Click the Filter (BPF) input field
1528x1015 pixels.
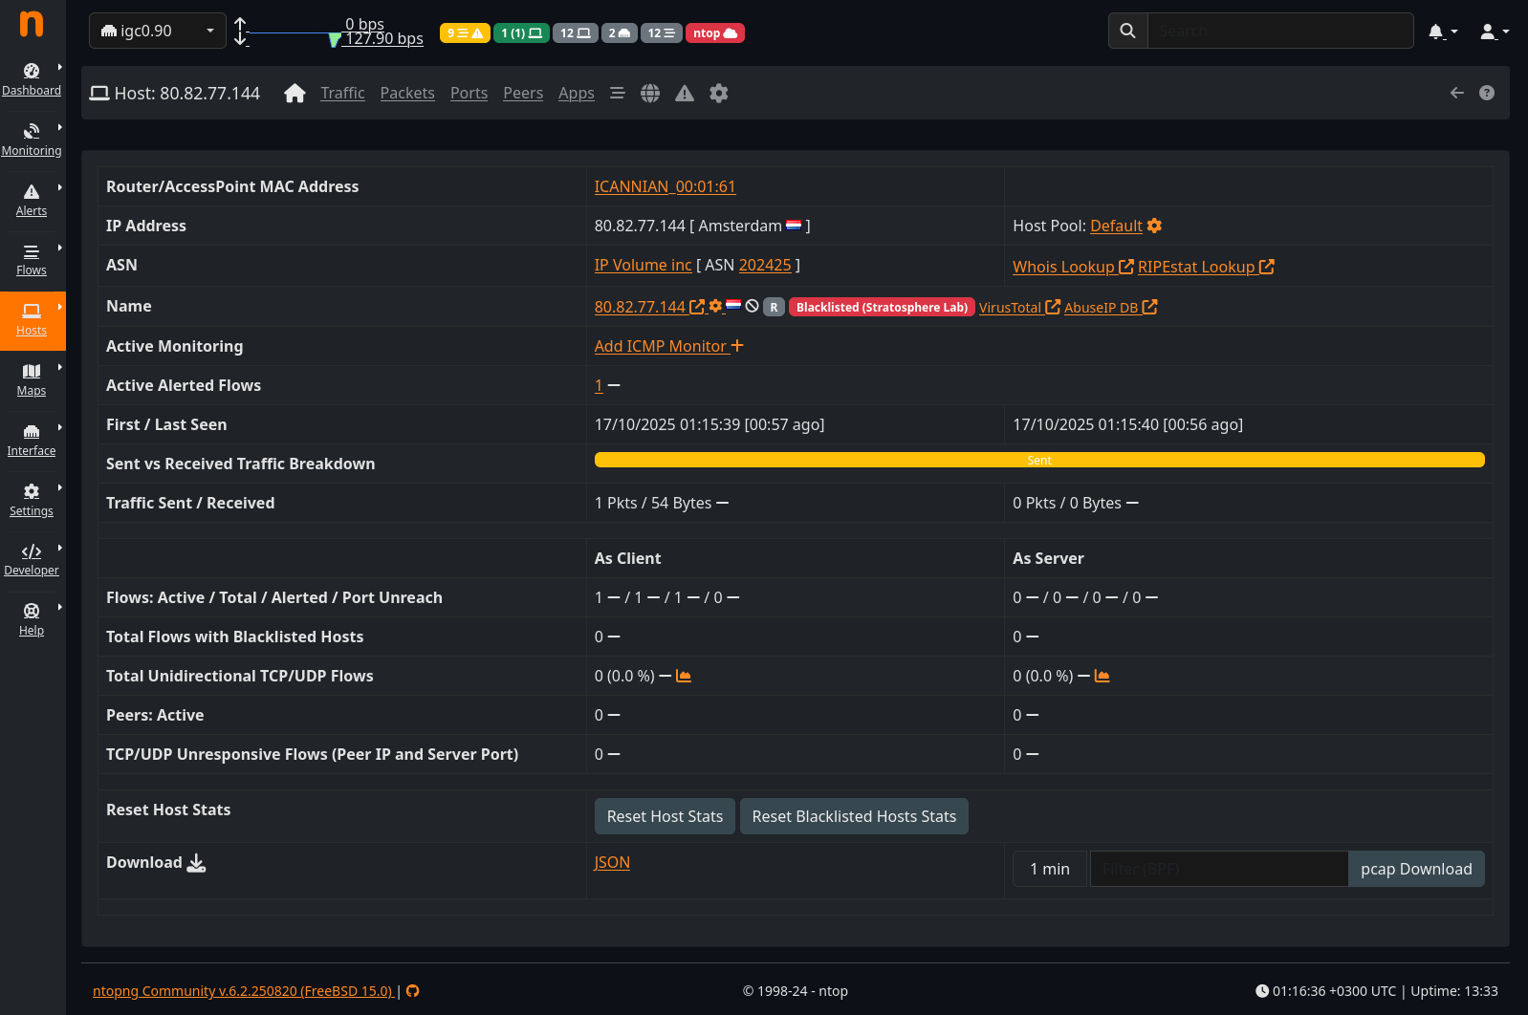[x=1219, y=869]
